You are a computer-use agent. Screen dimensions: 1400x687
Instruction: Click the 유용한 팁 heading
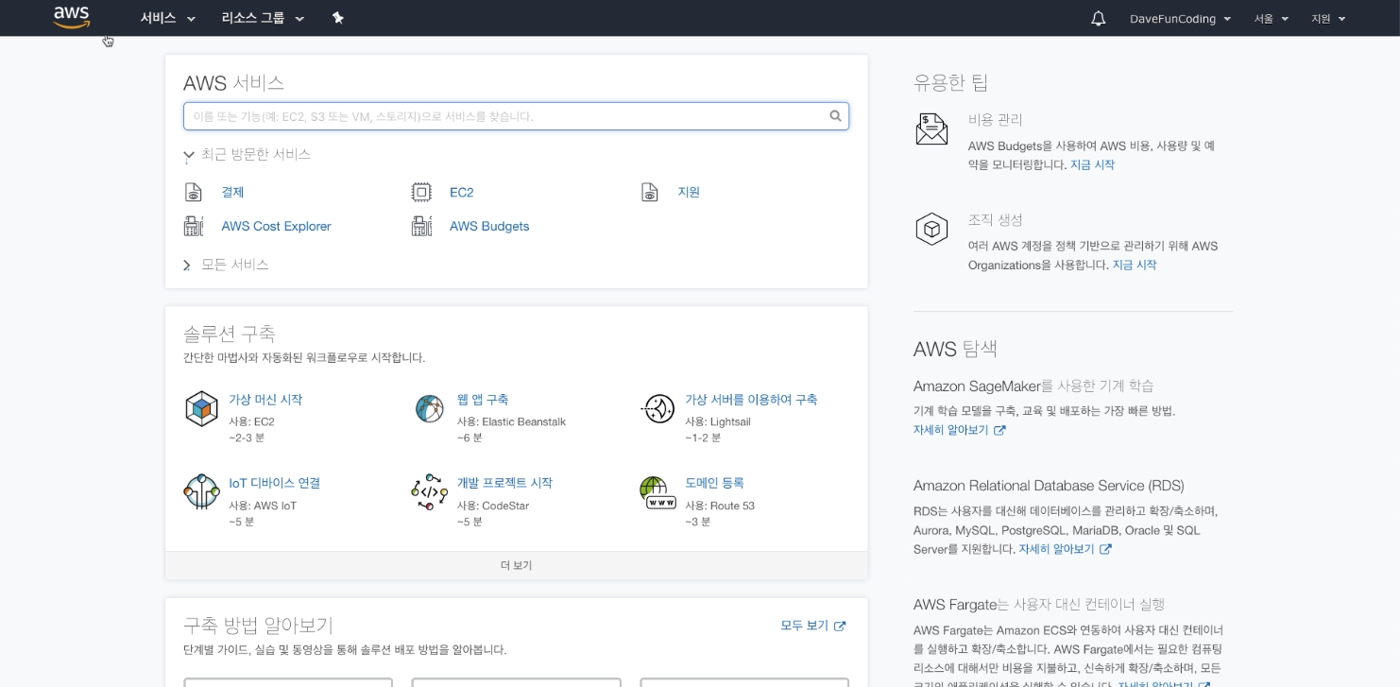coord(950,82)
